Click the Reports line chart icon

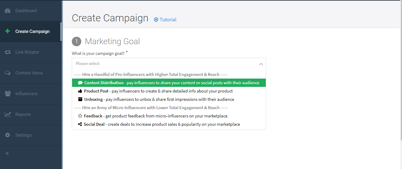pyautogui.click(x=8, y=114)
